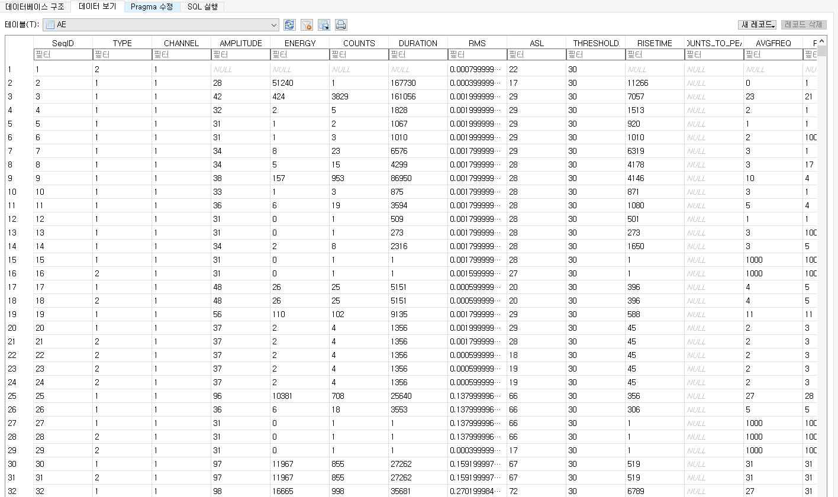Image resolution: width=838 pixels, height=497 pixels.
Task: Refresh the table data with the refresh icon
Action: [289, 25]
